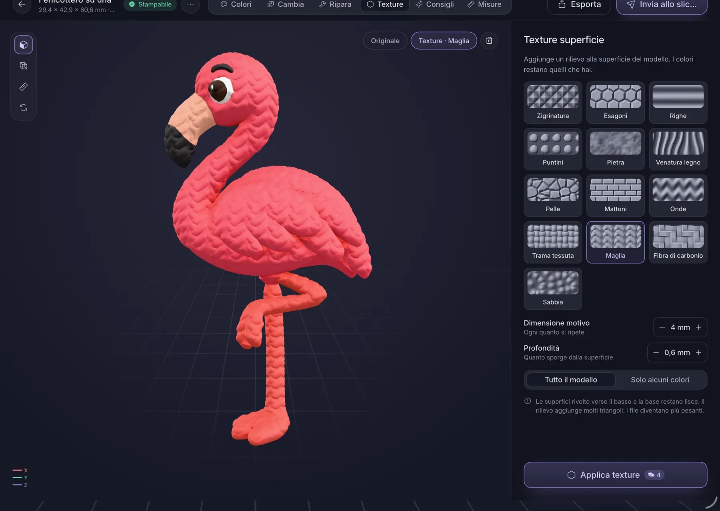Delete the texture with trash icon
720x511 pixels.
tap(489, 40)
